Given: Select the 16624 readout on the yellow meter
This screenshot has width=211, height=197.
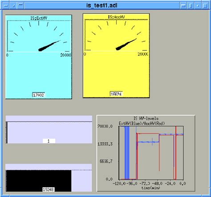Looking at the screenshot, I should (116, 94).
